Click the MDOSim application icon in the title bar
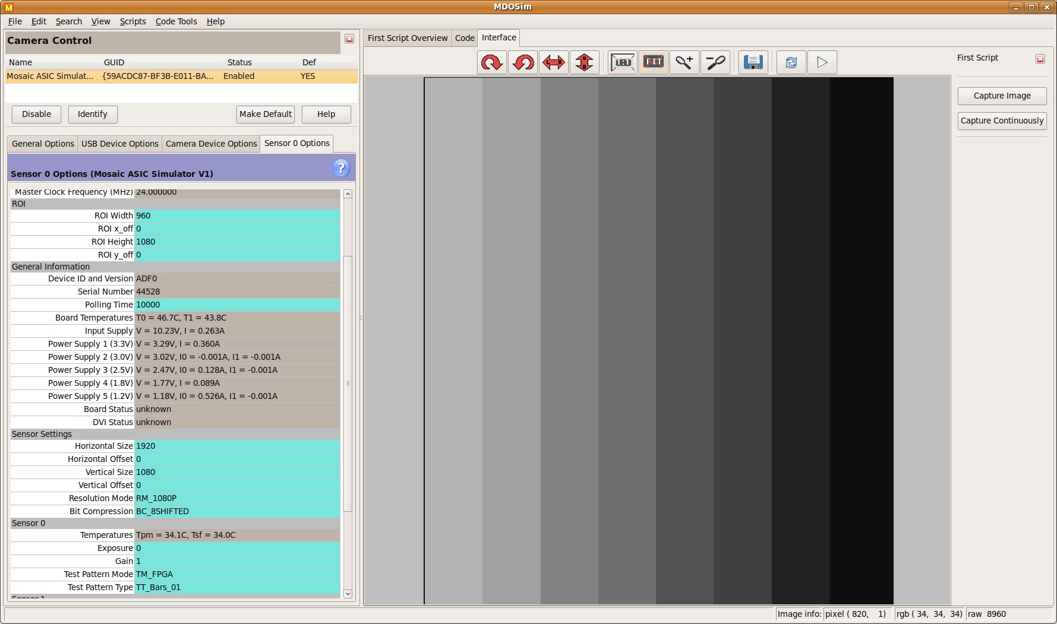Image resolution: width=1057 pixels, height=624 pixels. 8,7
